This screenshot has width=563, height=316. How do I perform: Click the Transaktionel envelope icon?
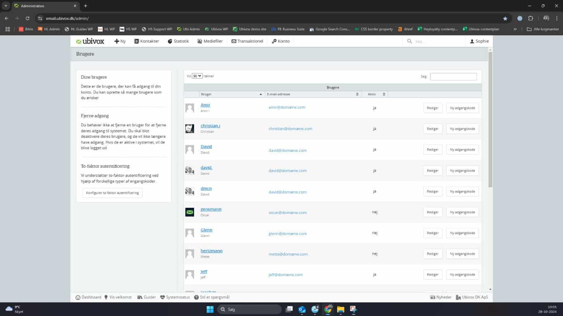coord(234,41)
